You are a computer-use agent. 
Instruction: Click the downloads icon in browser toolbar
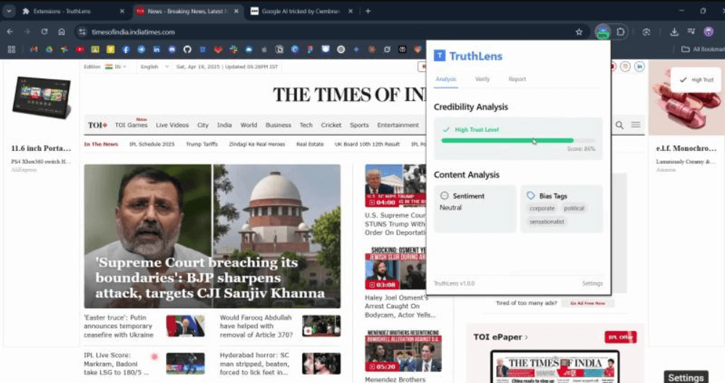[x=673, y=32]
